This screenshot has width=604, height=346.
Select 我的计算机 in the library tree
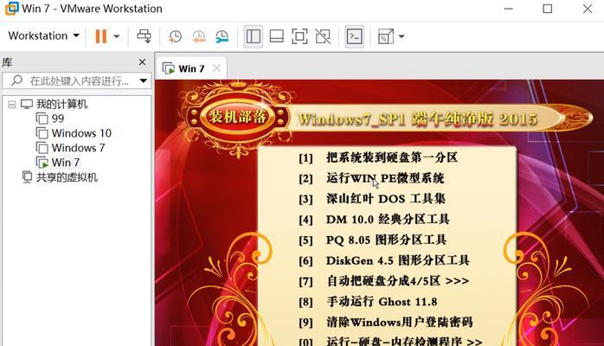(x=61, y=104)
